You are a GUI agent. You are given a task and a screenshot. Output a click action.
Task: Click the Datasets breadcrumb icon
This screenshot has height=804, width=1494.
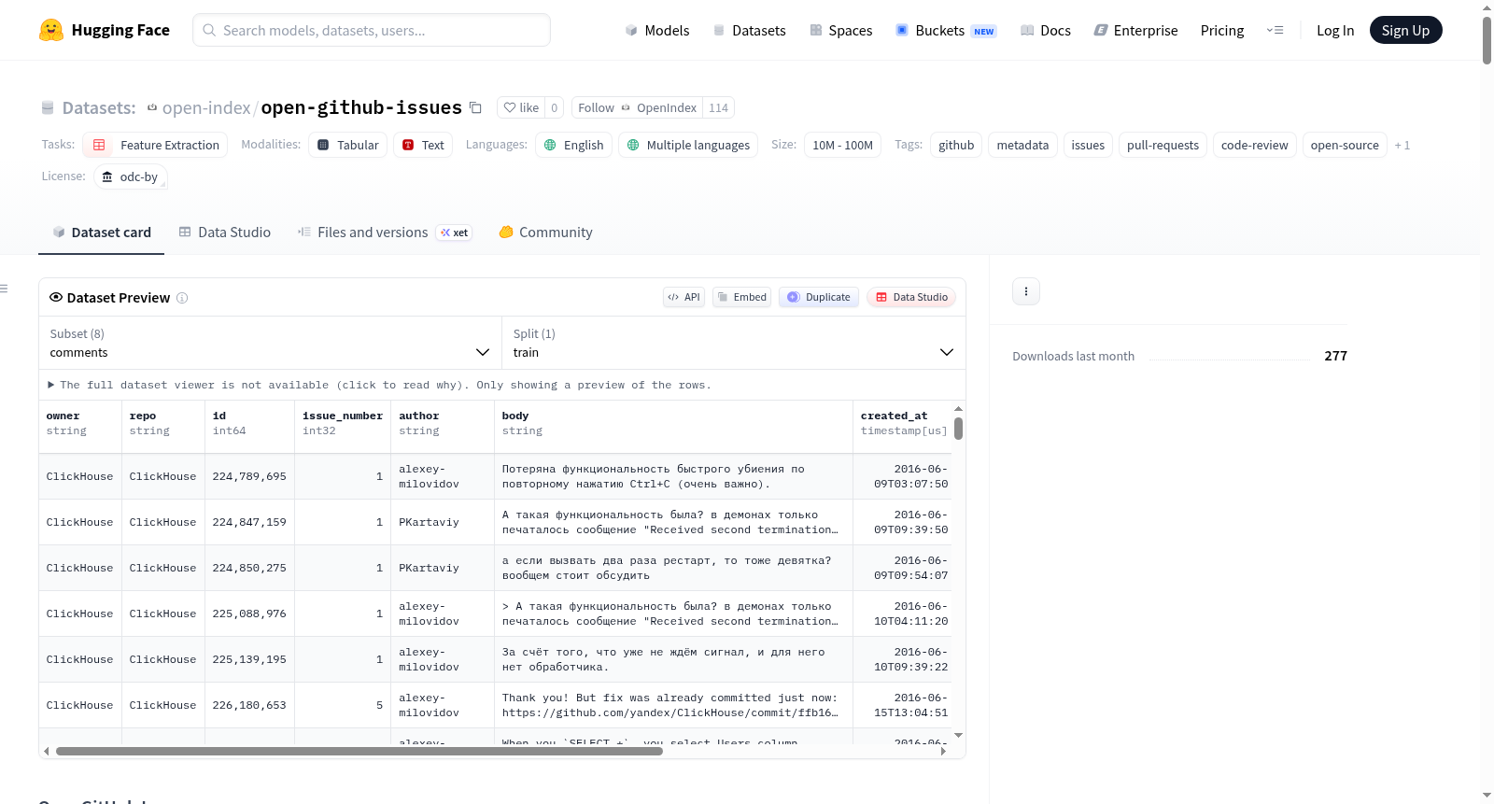pos(48,108)
